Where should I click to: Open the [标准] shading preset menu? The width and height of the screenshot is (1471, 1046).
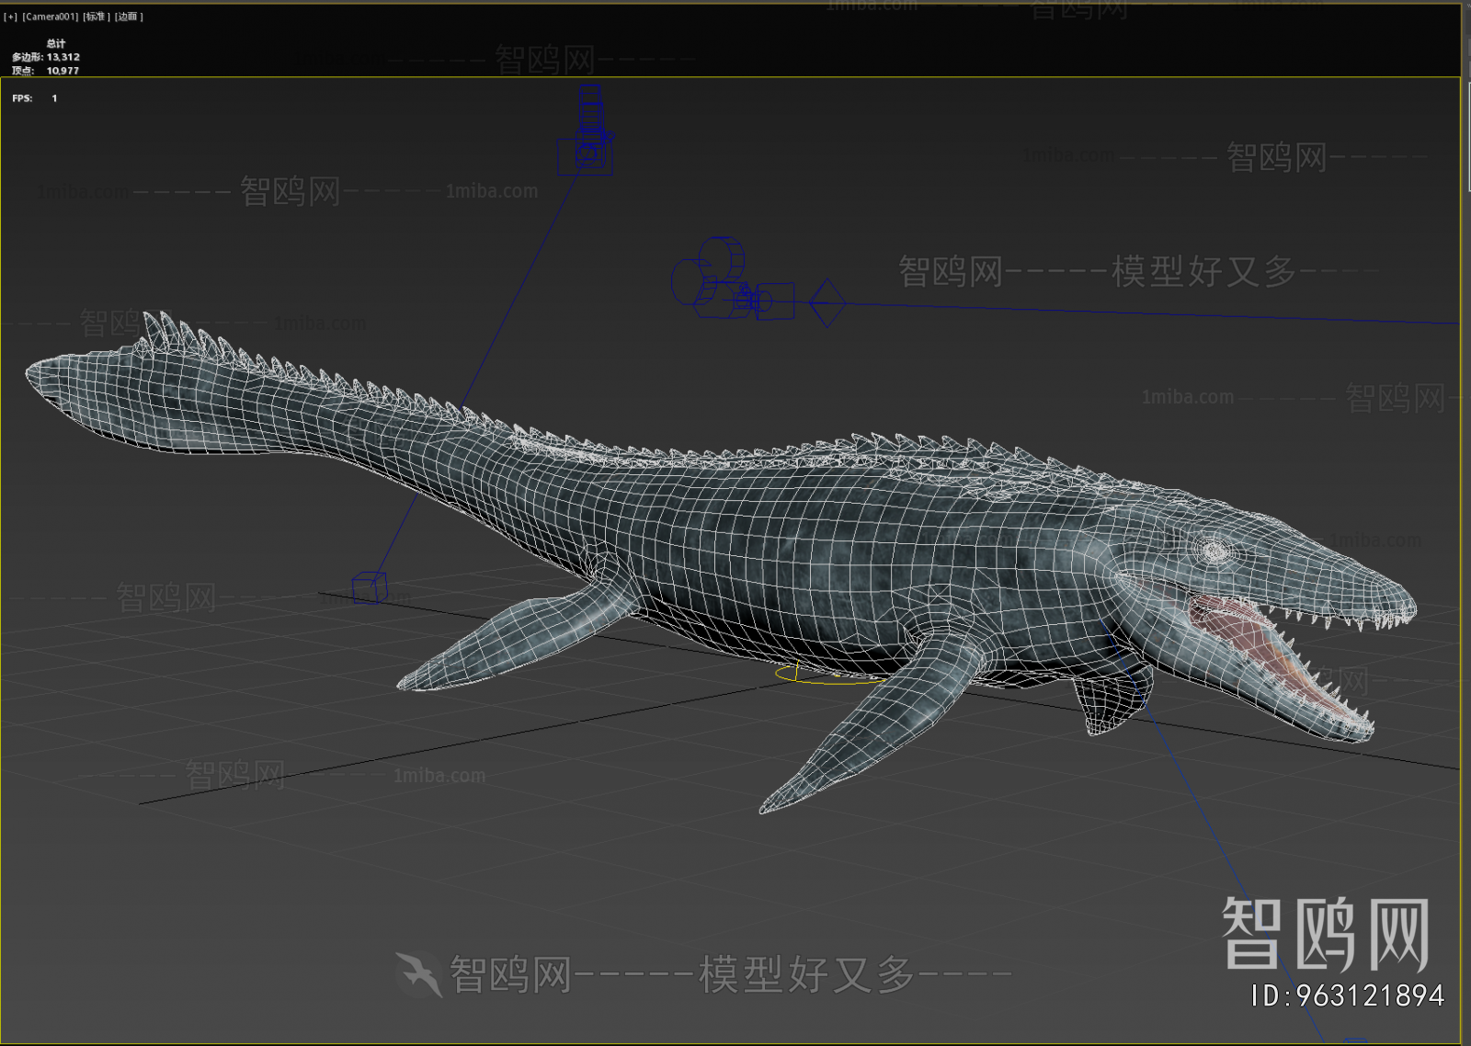coord(97,17)
